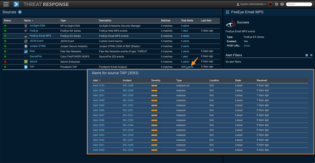Click the ArcSight ESM source icon
The width and height of the screenshot is (315, 163).
coord(26,26)
